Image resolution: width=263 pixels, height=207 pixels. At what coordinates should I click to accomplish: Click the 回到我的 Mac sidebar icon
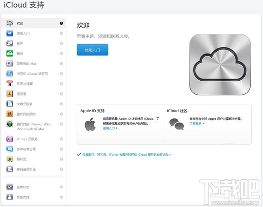click(10, 64)
